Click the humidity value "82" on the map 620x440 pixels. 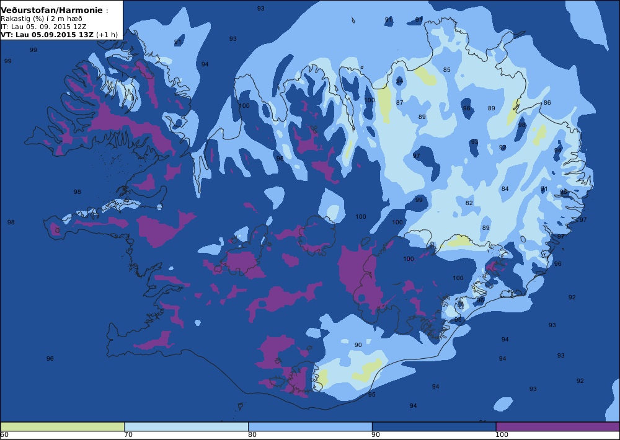tap(469, 203)
